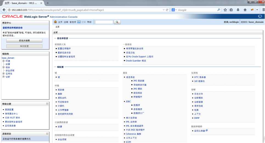Image resolution: width=265 pixels, height=143 pixels.
Task: Click the console search magnifier button
Action: click(117, 22)
